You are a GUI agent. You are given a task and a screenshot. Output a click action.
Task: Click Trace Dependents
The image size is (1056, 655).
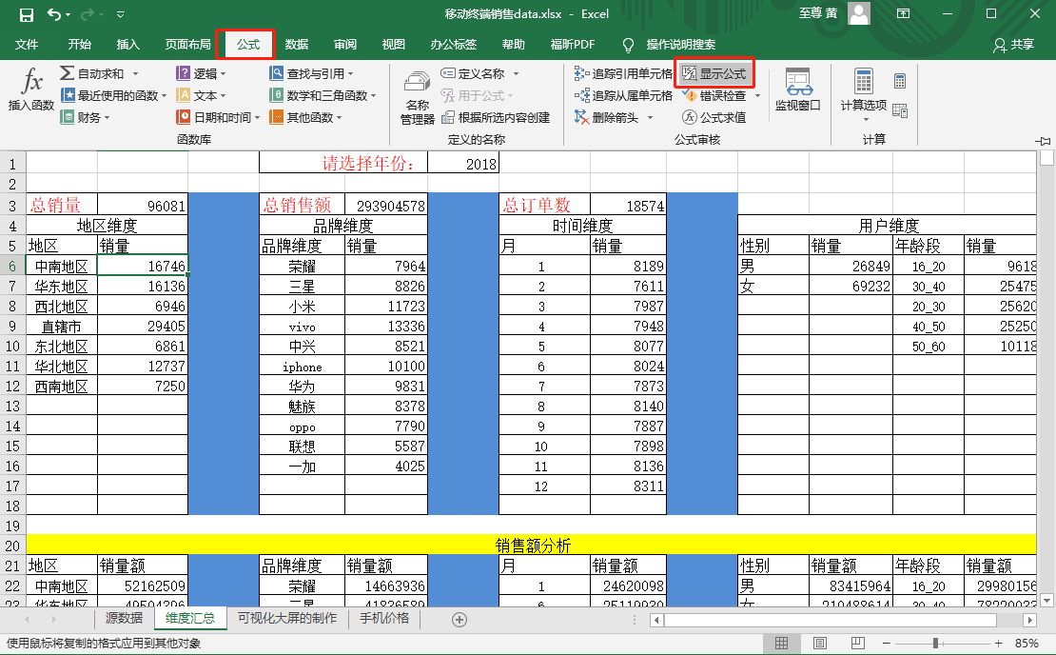623,96
